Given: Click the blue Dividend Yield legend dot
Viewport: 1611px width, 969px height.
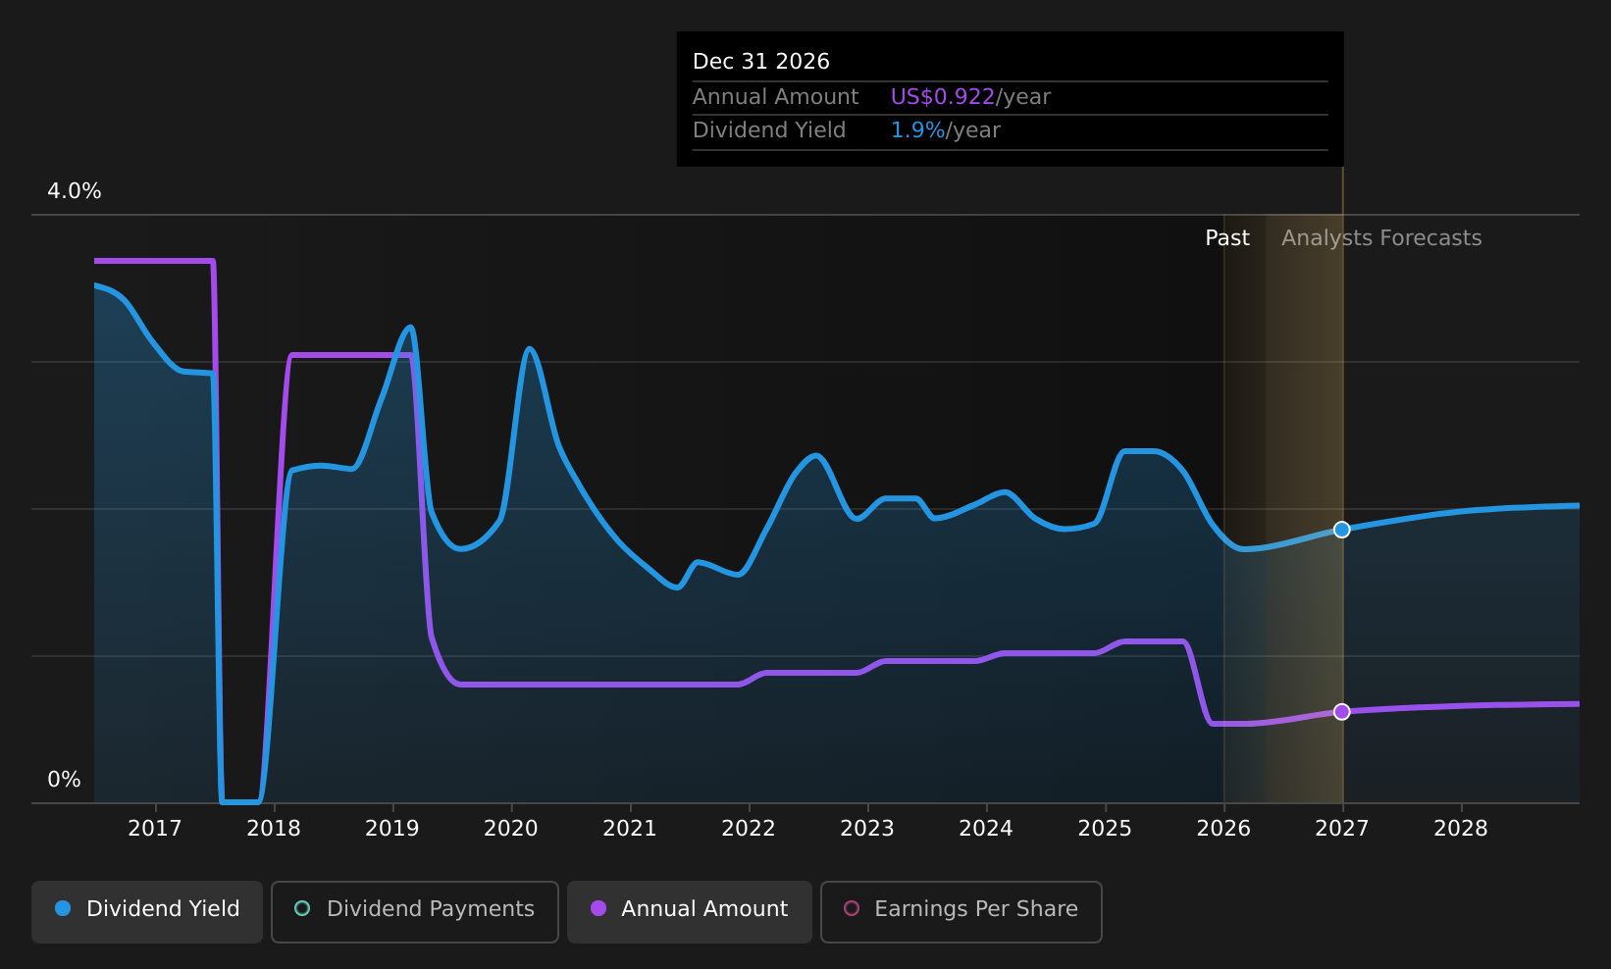Looking at the screenshot, I should point(63,908).
